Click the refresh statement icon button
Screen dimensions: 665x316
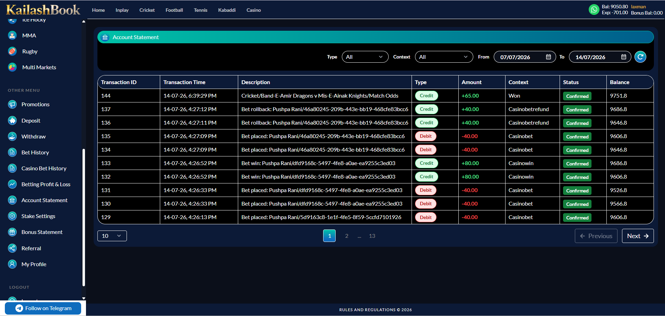pos(640,57)
